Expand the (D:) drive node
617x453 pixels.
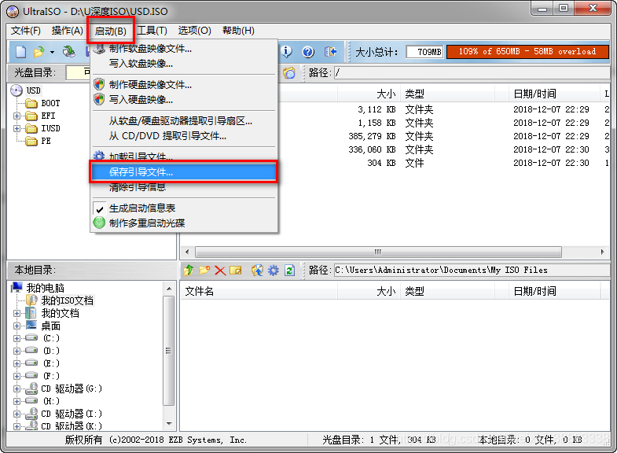pos(17,351)
